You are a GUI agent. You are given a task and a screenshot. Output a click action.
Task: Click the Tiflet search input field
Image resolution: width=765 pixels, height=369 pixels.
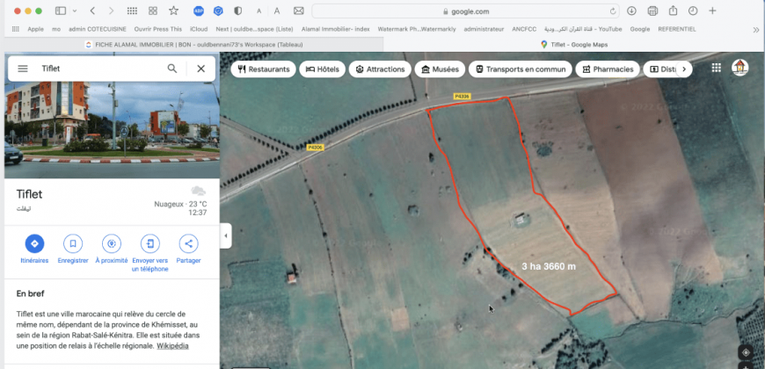97,69
